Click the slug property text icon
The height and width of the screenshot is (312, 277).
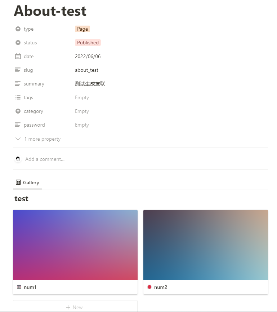[18, 70]
